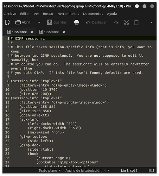The image size is (159, 176).
Task: Expand the recent files arrow beside Abrir
Action: (x=39, y=22)
